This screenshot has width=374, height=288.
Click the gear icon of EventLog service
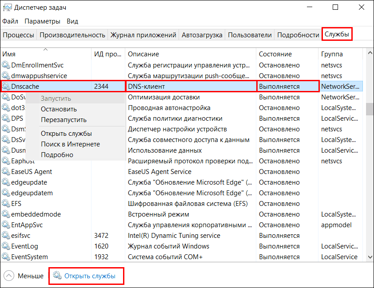pyautogui.click(x=6, y=246)
